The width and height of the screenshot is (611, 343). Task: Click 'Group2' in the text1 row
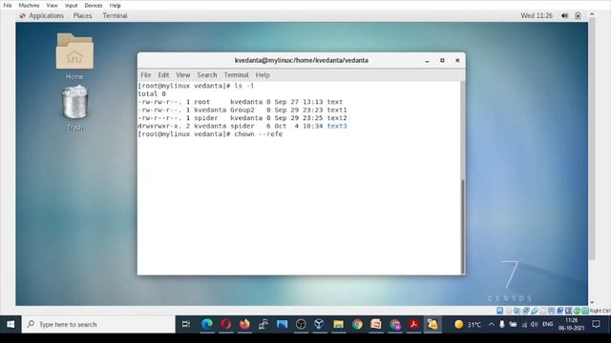click(x=242, y=111)
